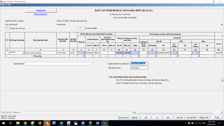The width and height of the screenshot is (224, 126).
Task: Open the Windows Start menu
Action: [3, 123]
